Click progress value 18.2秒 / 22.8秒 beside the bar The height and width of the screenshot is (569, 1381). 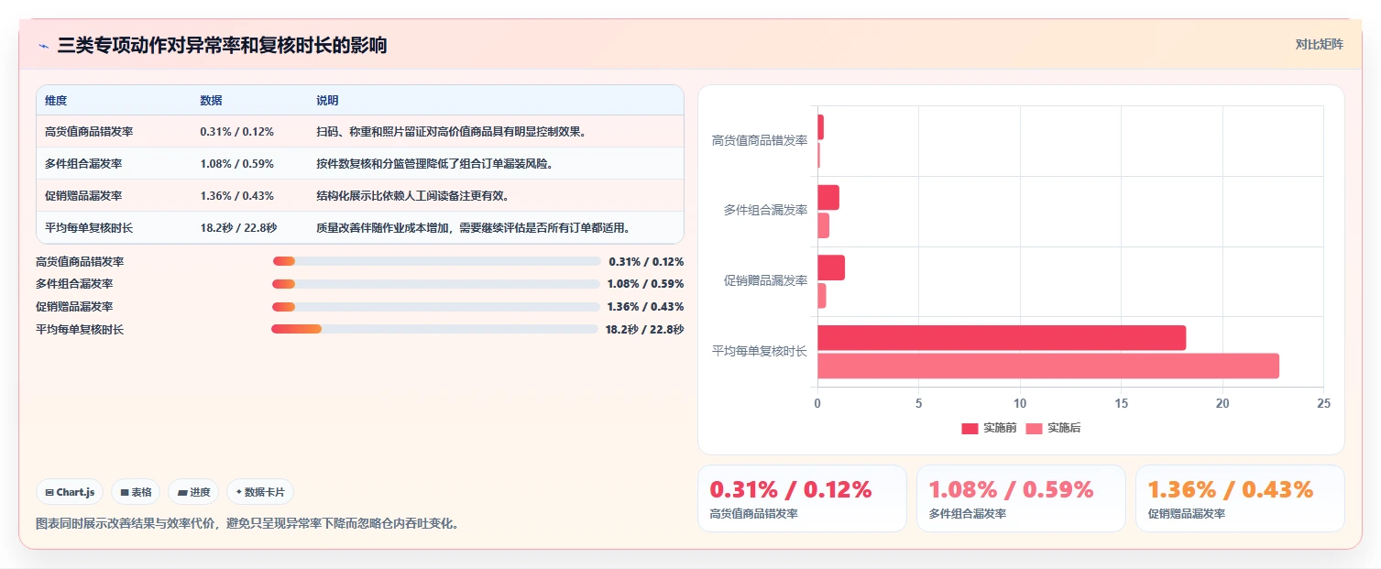(x=644, y=329)
